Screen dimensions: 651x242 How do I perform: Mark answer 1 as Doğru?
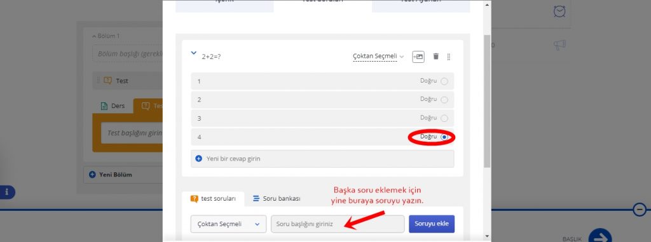point(444,81)
